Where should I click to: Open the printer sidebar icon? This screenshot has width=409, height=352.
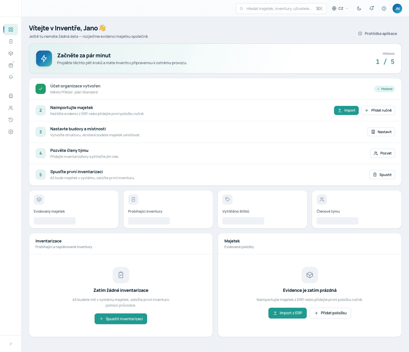[x=11, y=96]
